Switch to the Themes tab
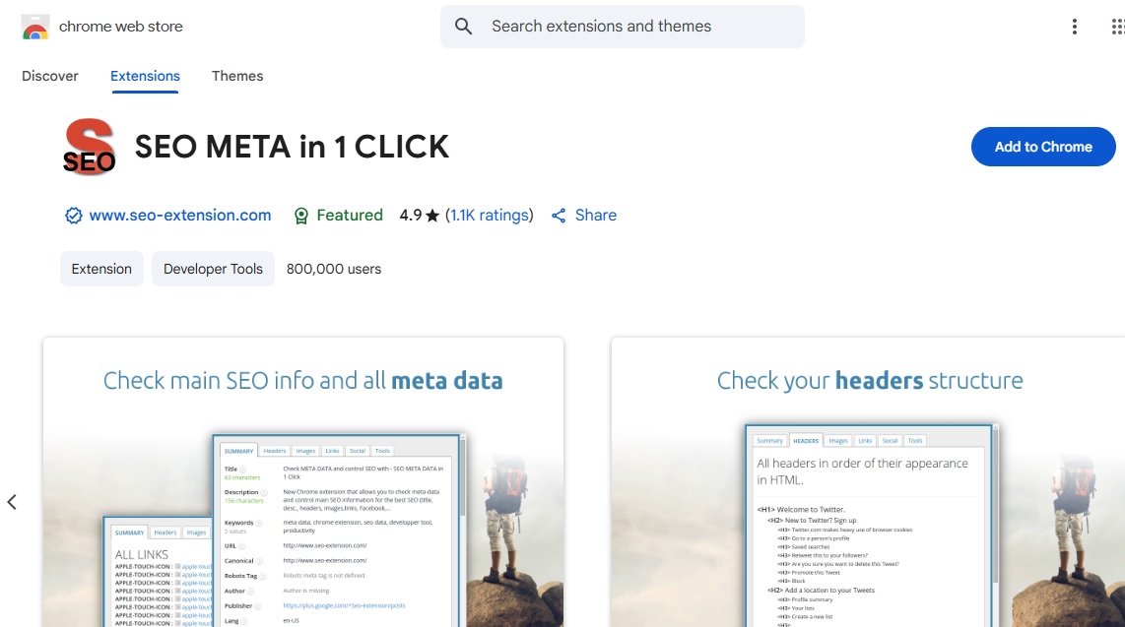The width and height of the screenshot is (1125, 627). click(237, 76)
